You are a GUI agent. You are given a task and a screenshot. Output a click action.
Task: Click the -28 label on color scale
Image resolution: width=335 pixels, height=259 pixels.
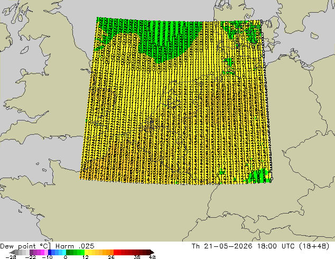(11, 257)
